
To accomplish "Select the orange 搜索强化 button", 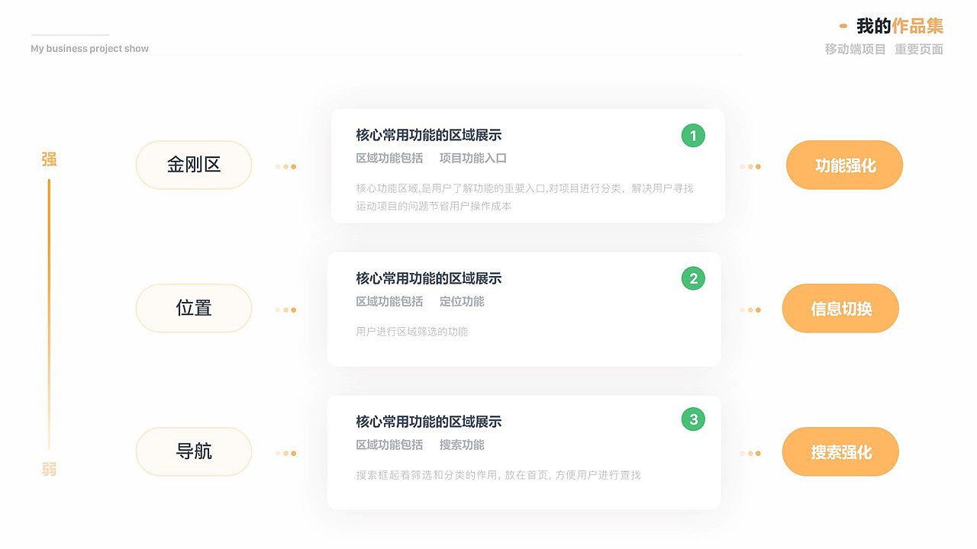I will pos(840,452).
